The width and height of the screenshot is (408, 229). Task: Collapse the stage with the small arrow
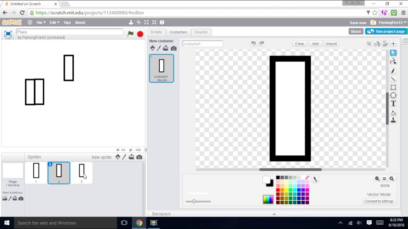tap(146, 150)
